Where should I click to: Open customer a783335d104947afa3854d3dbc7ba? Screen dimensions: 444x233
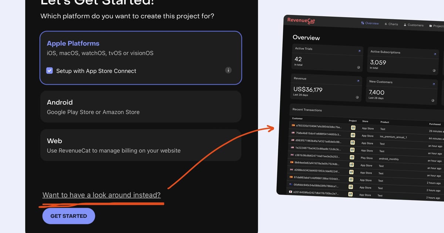(318, 126)
